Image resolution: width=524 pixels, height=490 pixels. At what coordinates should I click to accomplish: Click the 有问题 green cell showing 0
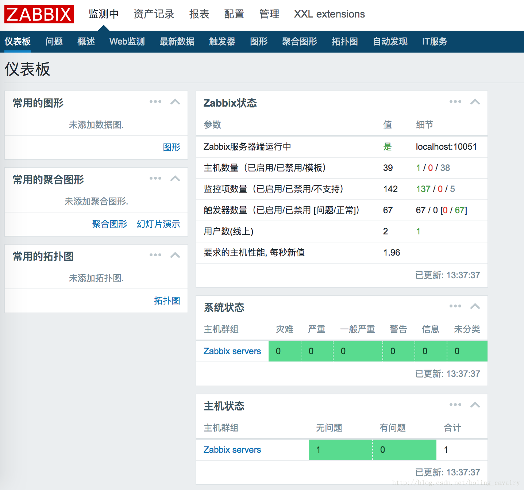[404, 450]
